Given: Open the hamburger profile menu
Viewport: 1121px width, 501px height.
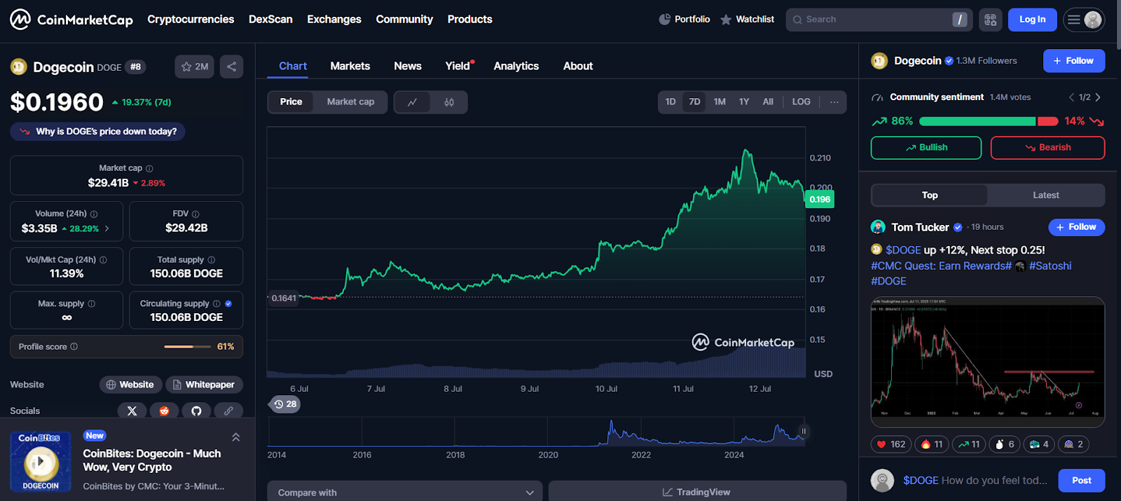Looking at the screenshot, I should click(x=1084, y=20).
